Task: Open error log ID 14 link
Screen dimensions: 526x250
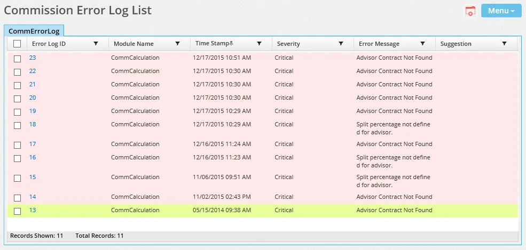Action: click(33, 197)
